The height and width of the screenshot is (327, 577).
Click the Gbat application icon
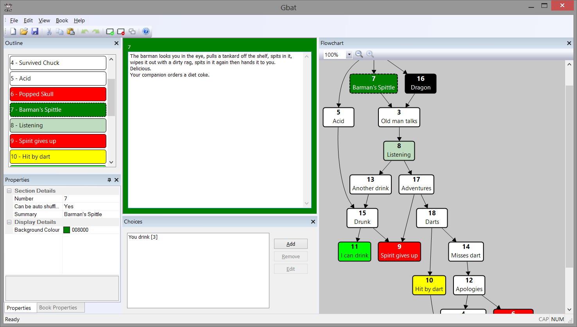[8, 7]
